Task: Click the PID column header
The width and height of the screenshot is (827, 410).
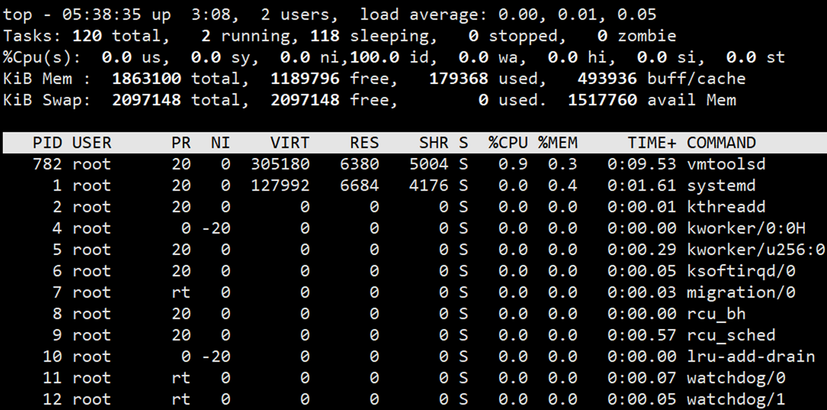Action: point(47,143)
